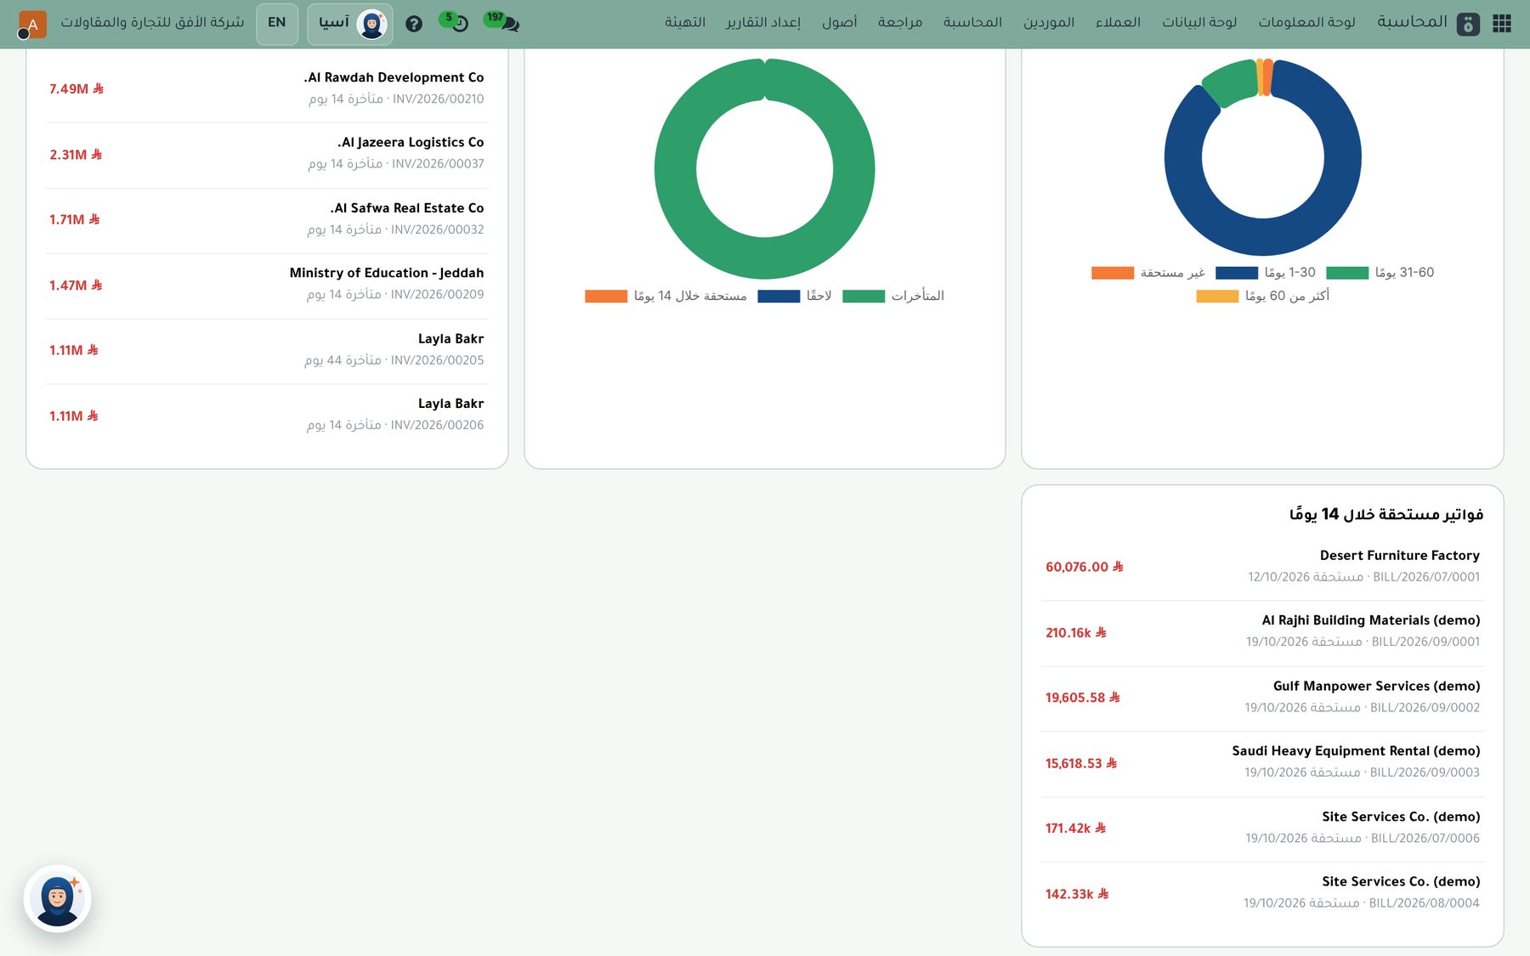Expand the العملاء menu
Viewport: 1530px width, 956px height.
coord(1118,22)
